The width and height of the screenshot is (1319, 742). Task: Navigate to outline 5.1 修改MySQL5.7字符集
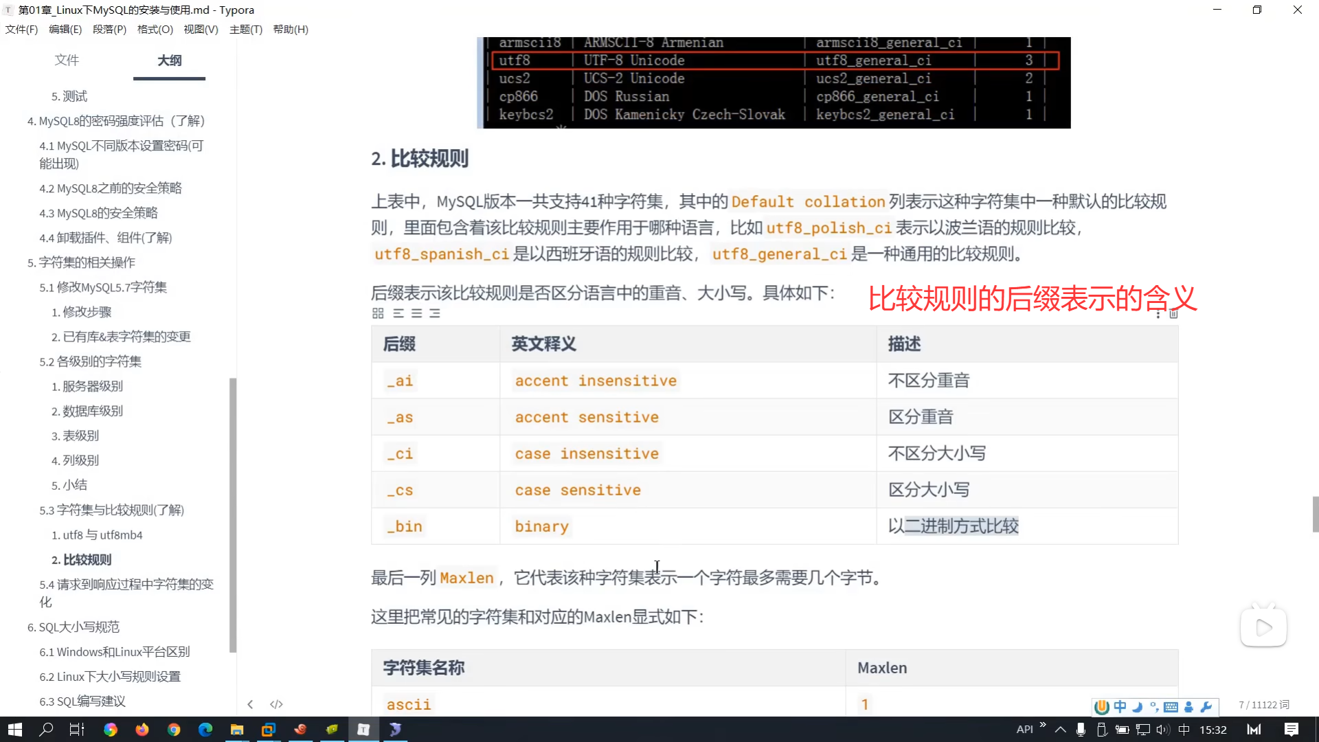pos(103,287)
